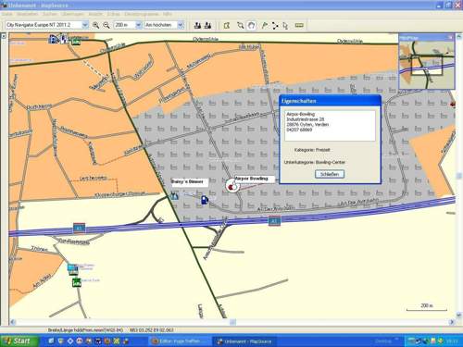Click the A1 highway shield at center
The image size is (463, 347).
pos(274,221)
